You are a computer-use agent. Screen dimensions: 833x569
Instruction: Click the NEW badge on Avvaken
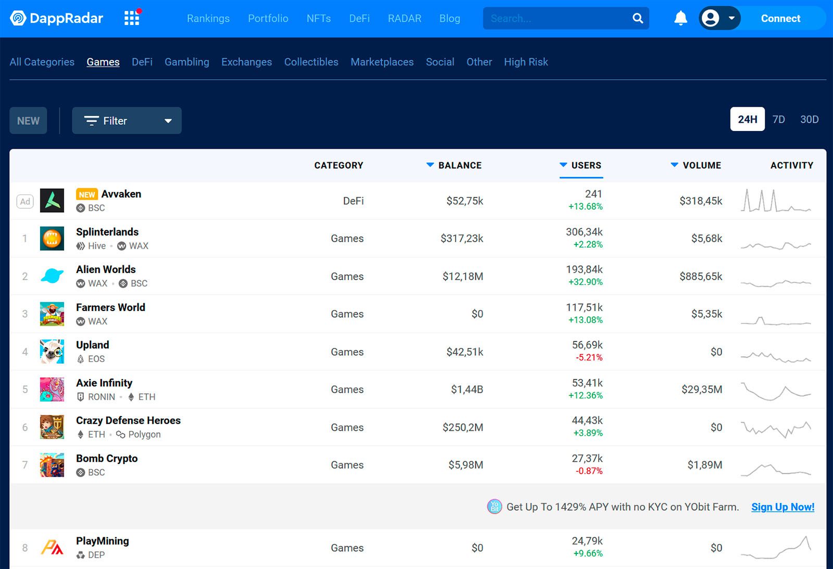(x=87, y=195)
